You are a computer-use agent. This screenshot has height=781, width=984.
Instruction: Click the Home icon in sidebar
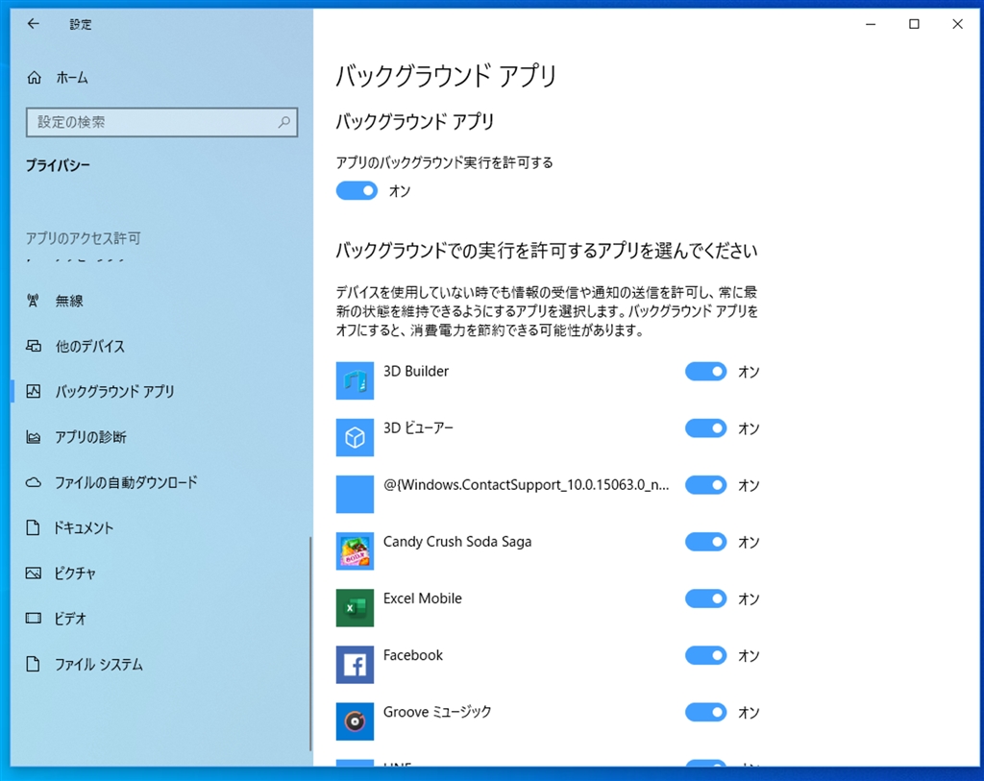[34, 77]
